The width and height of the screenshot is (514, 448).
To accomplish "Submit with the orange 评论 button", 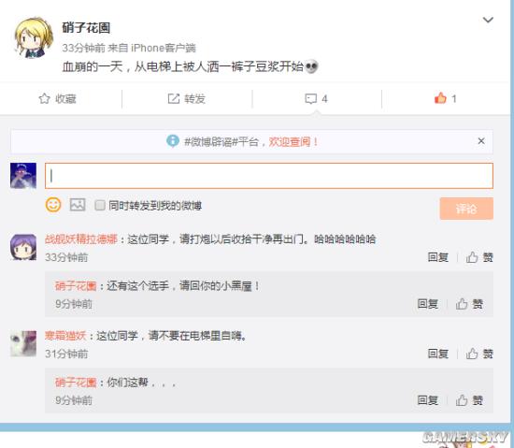I will 466,209.
